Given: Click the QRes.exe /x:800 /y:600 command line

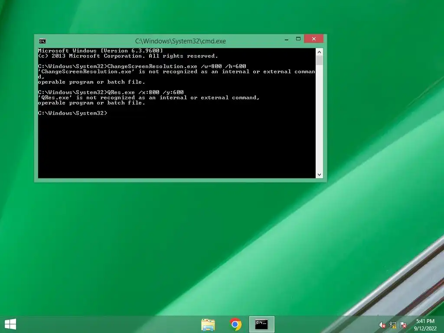Looking at the screenshot, I should click(x=111, y=92).
